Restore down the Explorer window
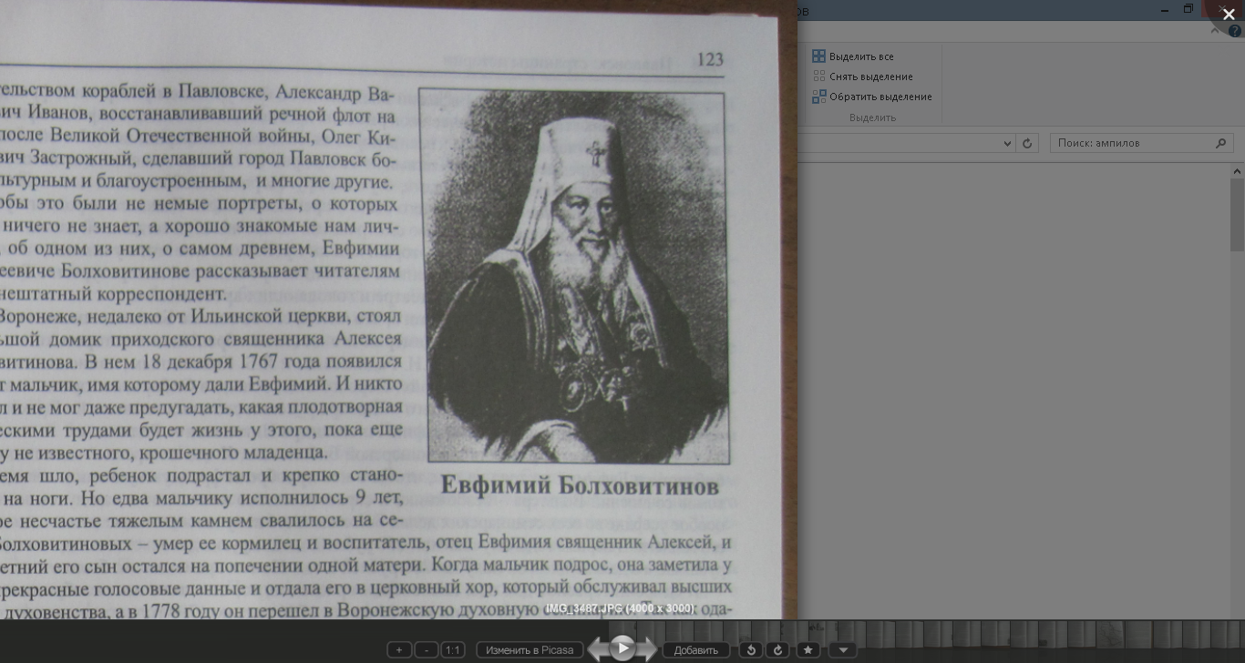Viewport: 1245px width, 663px height. pos(1188,10)
